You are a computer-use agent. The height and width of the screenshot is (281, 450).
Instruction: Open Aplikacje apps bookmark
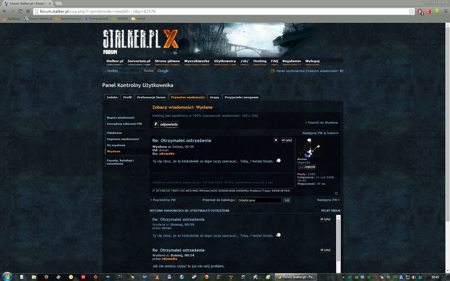pyautogui.click(x=11, y=19)
